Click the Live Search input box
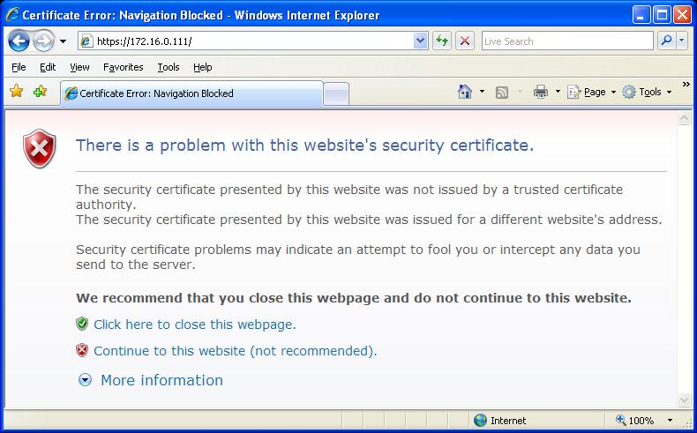The height and width of the screenshot is (433, 697). click(567, 41)
